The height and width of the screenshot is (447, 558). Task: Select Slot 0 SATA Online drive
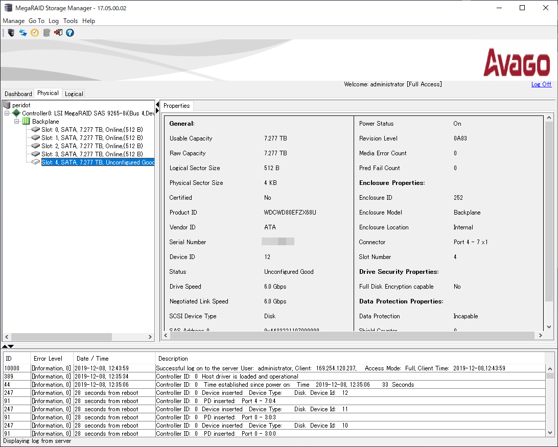click(92, 129)
